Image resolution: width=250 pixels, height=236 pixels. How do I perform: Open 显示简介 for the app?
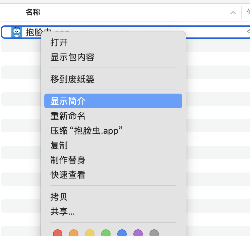(x=68, y=101)
